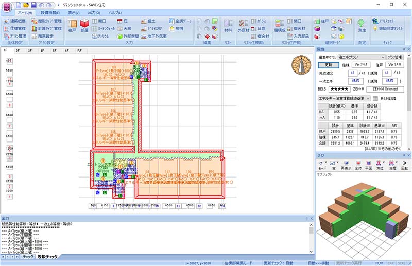Switch to the チェック output tab
412x266 pixels.
(28, 256)
